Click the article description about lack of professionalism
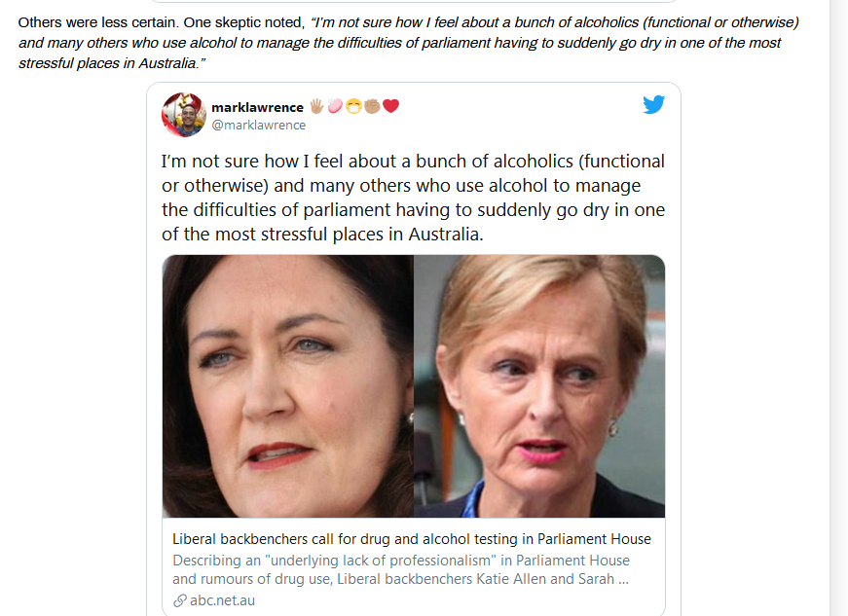This screenshot has width=848, height=616. pyautogui.click(x=401, y=569)
